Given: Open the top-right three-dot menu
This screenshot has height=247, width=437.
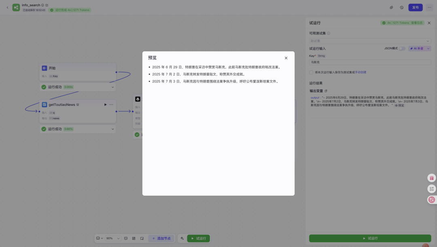Looking at the screenshot, I should click(430, 7).
